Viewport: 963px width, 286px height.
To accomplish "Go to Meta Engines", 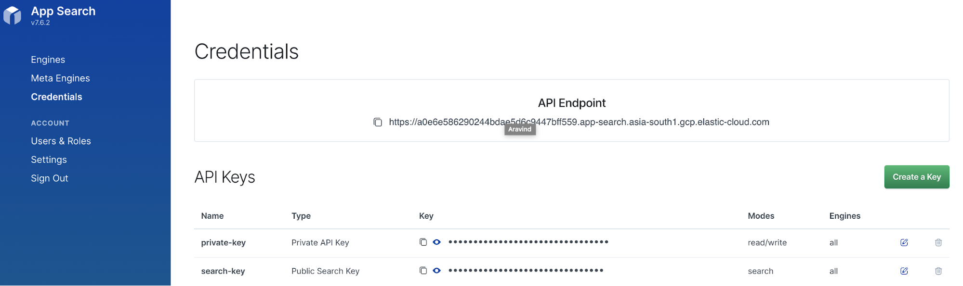I will tap(60, 78).
